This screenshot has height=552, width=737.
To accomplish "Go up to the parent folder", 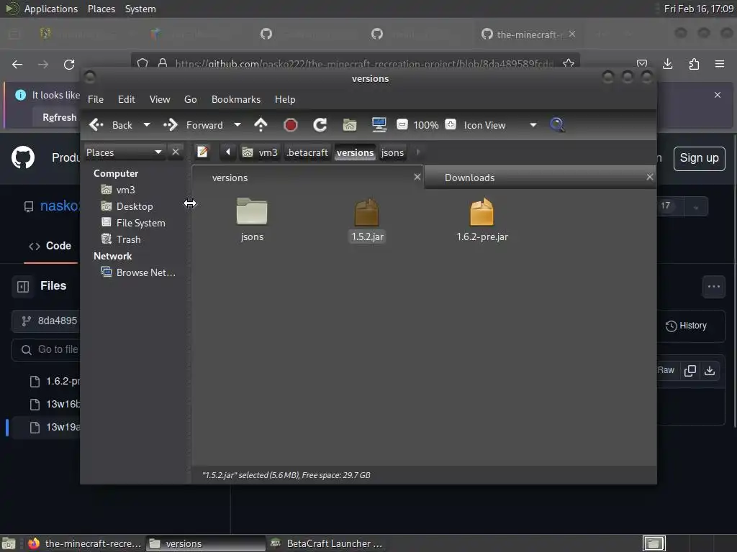I will click(x=261, y=125).
